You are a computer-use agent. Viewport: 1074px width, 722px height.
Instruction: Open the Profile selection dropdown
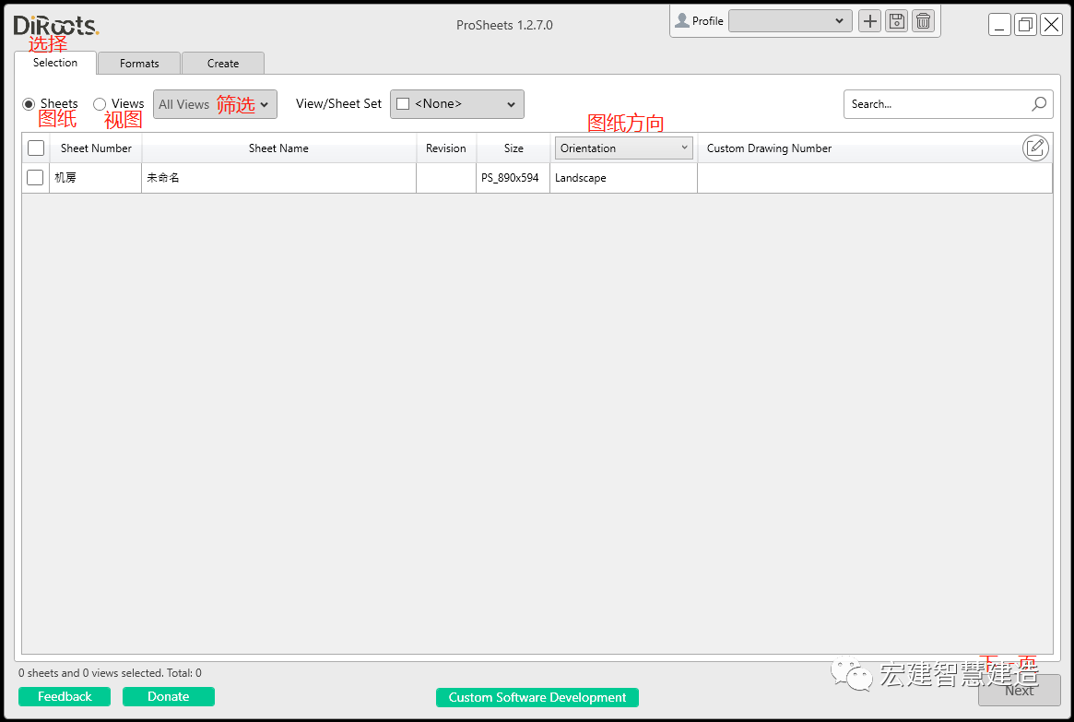[790, 21]
